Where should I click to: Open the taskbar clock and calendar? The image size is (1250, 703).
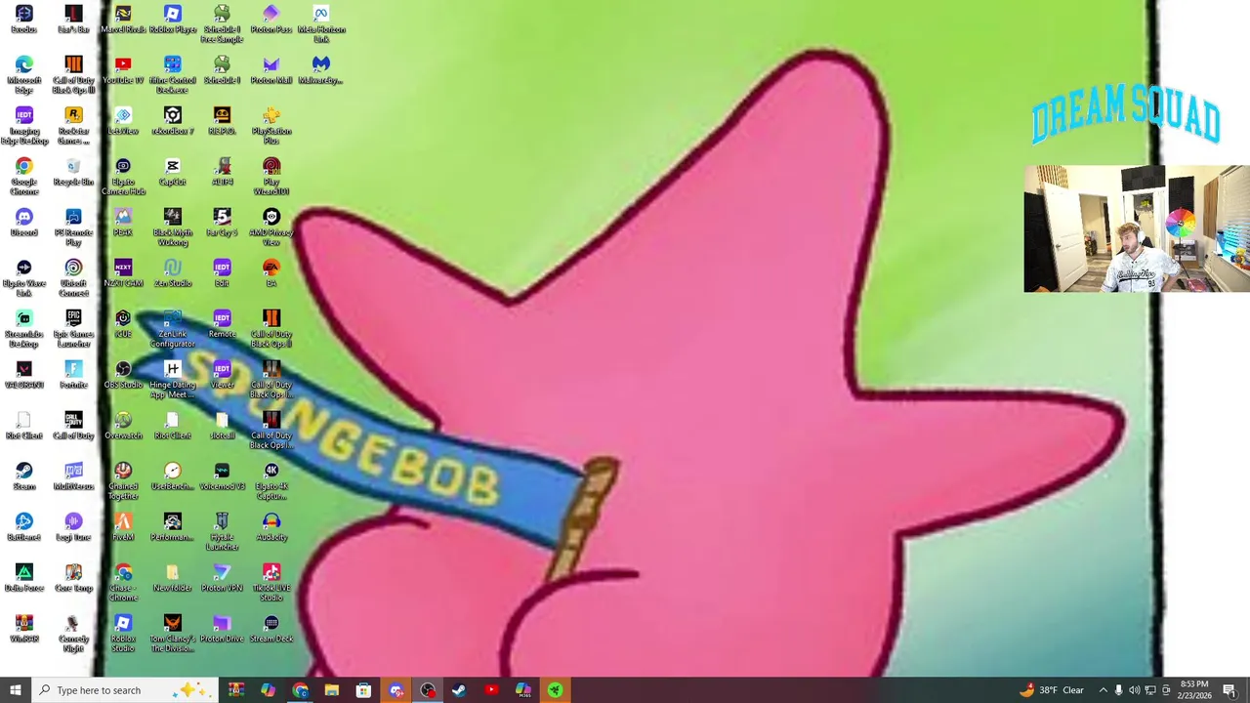click(1194, 690)
